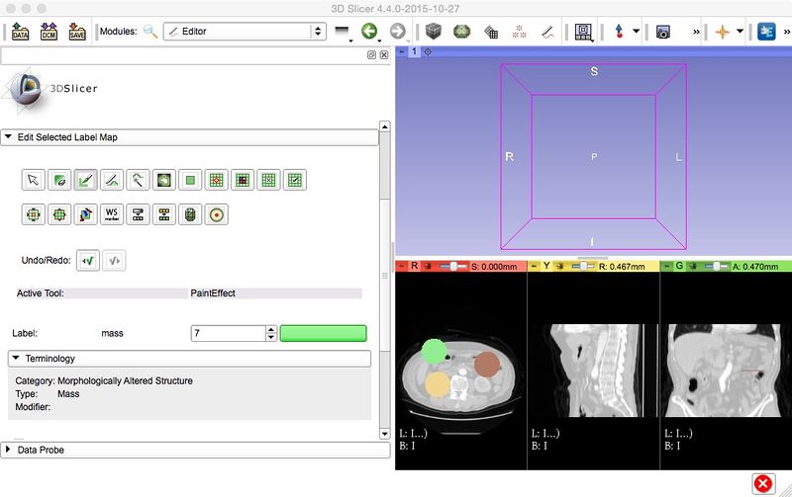Go forward to next module (gray arrow)
The image size is (792, 497).
[x=398, y=32]
